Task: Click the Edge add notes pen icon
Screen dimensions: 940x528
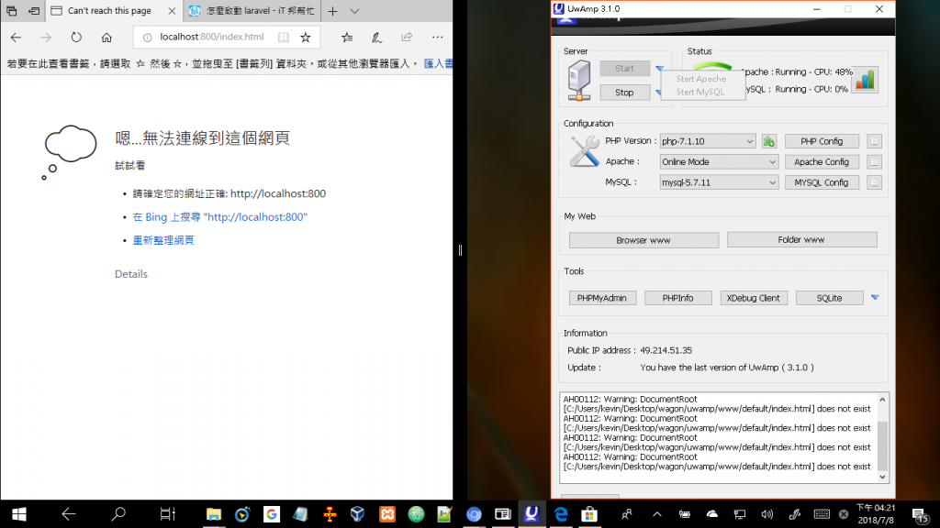Action: tap(376, 37)
